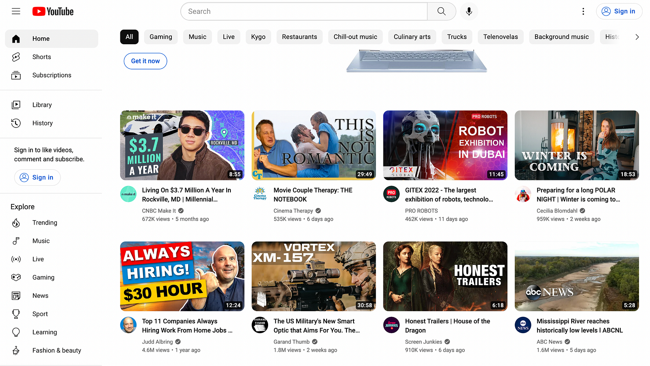This screenshot has height=366, width=650.
Task: Open Cinema Therapy channel avatar
Action: (260, 194)
